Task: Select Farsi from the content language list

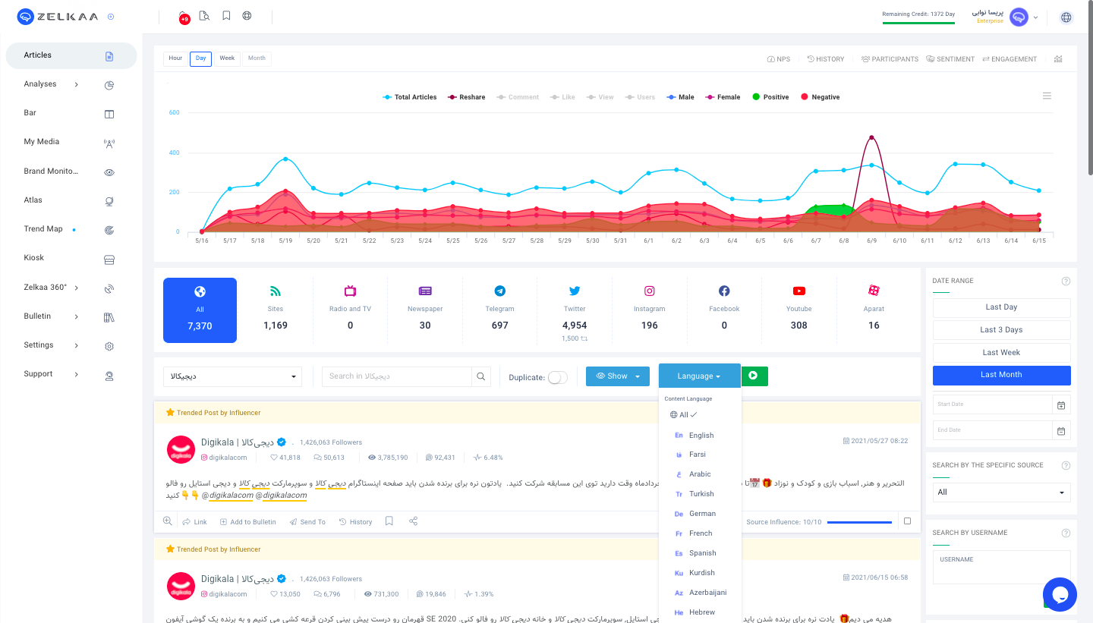Action: click(x=699, y=454)
